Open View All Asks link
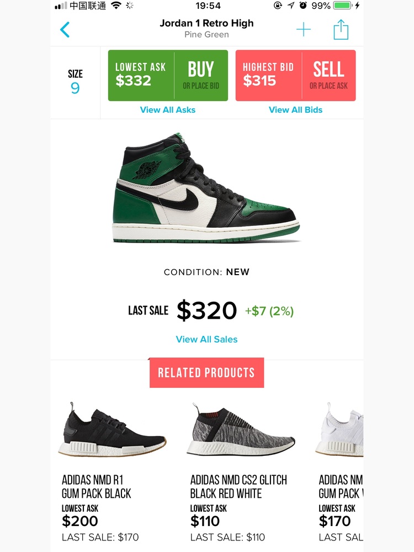Screen dimensions: 414x552 (x=168, y=110)
